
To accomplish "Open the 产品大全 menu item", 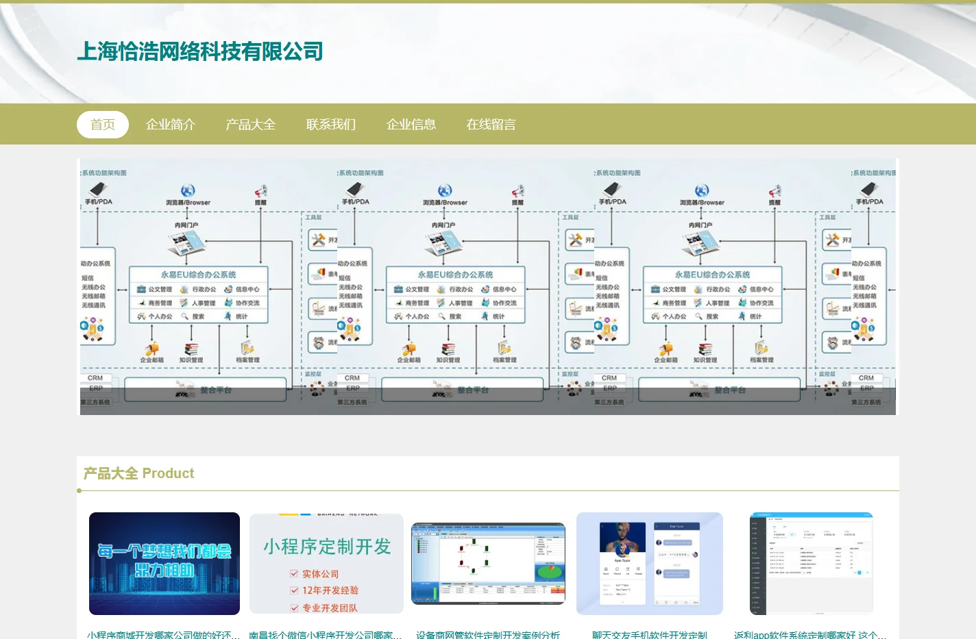I will (251, 125).
